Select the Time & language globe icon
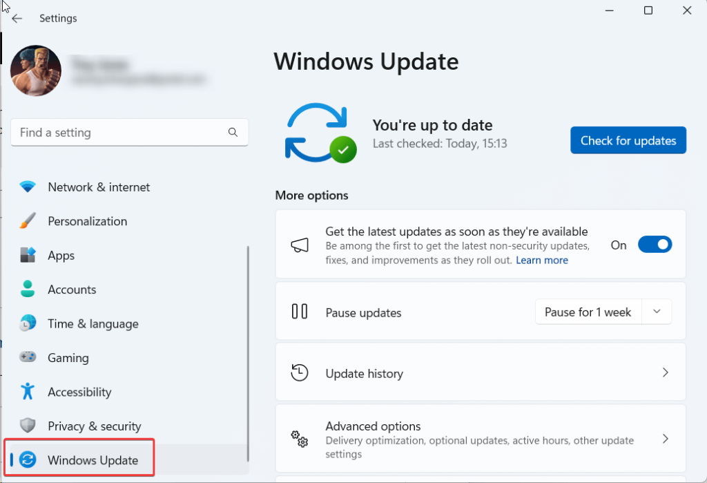707x483 pixels. point(28,323)
